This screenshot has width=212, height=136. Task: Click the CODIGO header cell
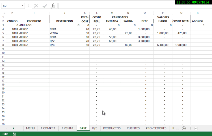pos(12,19)
